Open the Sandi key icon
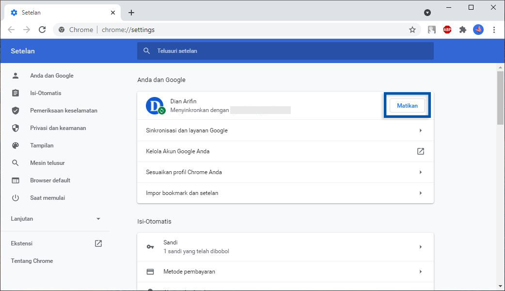Viewport: 505px width, 291px height. click(151, 246)
